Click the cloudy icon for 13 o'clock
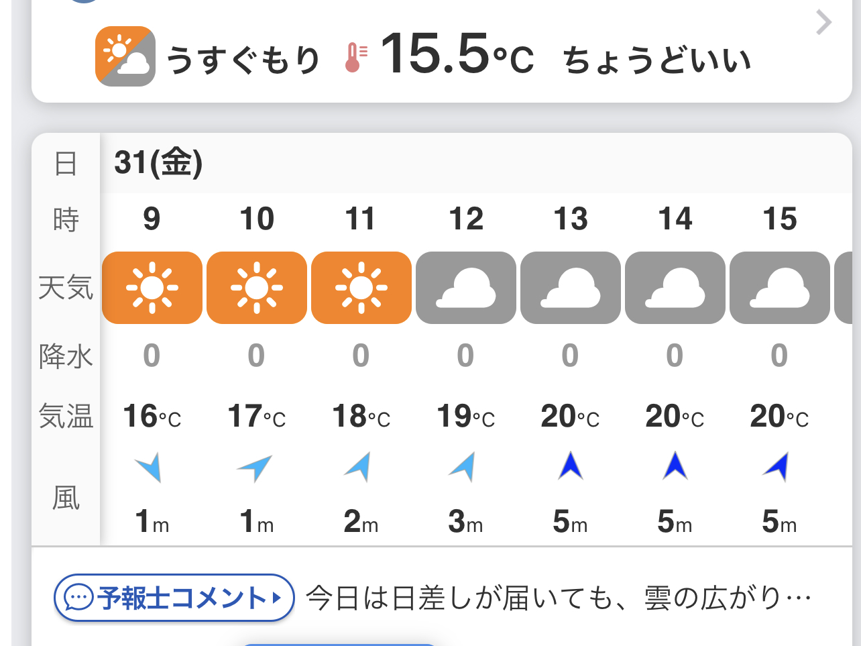861x646 pixels. pos(571,288)
